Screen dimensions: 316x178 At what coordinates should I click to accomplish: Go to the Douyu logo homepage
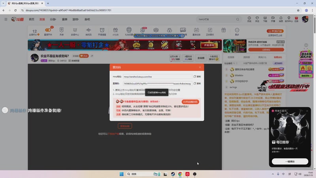click(x=17, y=19)
